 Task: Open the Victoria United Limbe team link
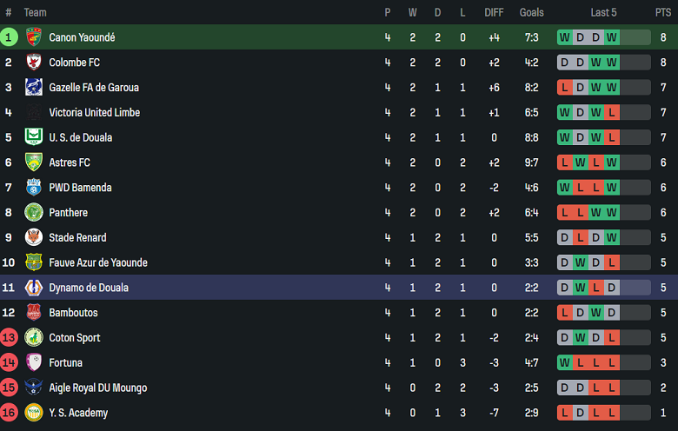coord(94,113)
